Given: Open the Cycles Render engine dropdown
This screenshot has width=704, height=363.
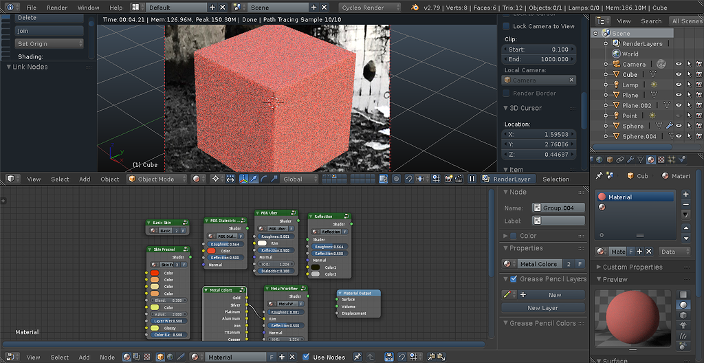Looking at the screenshot, I should [371, 8].
